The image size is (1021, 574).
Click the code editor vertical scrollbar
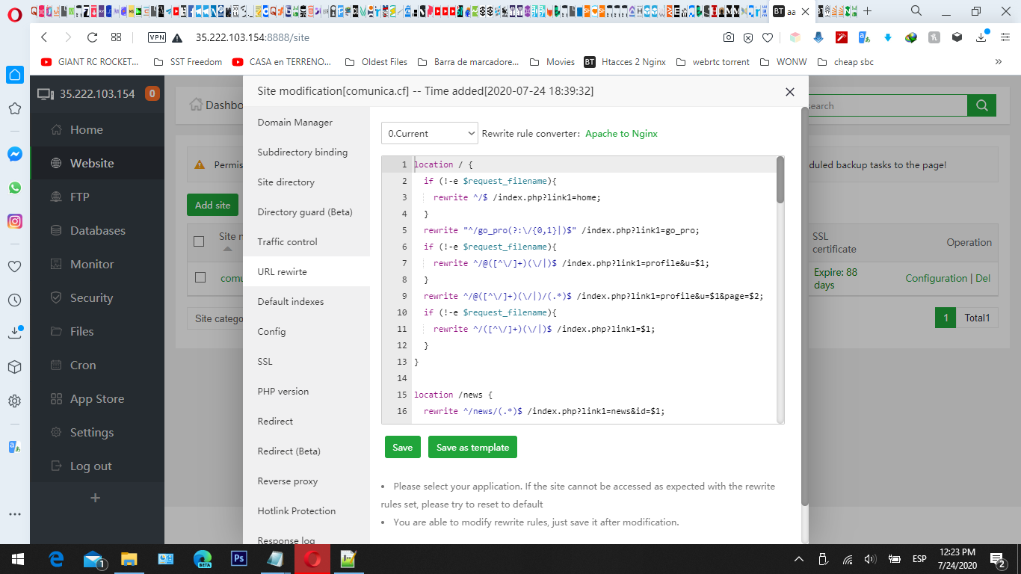point(780,180)
